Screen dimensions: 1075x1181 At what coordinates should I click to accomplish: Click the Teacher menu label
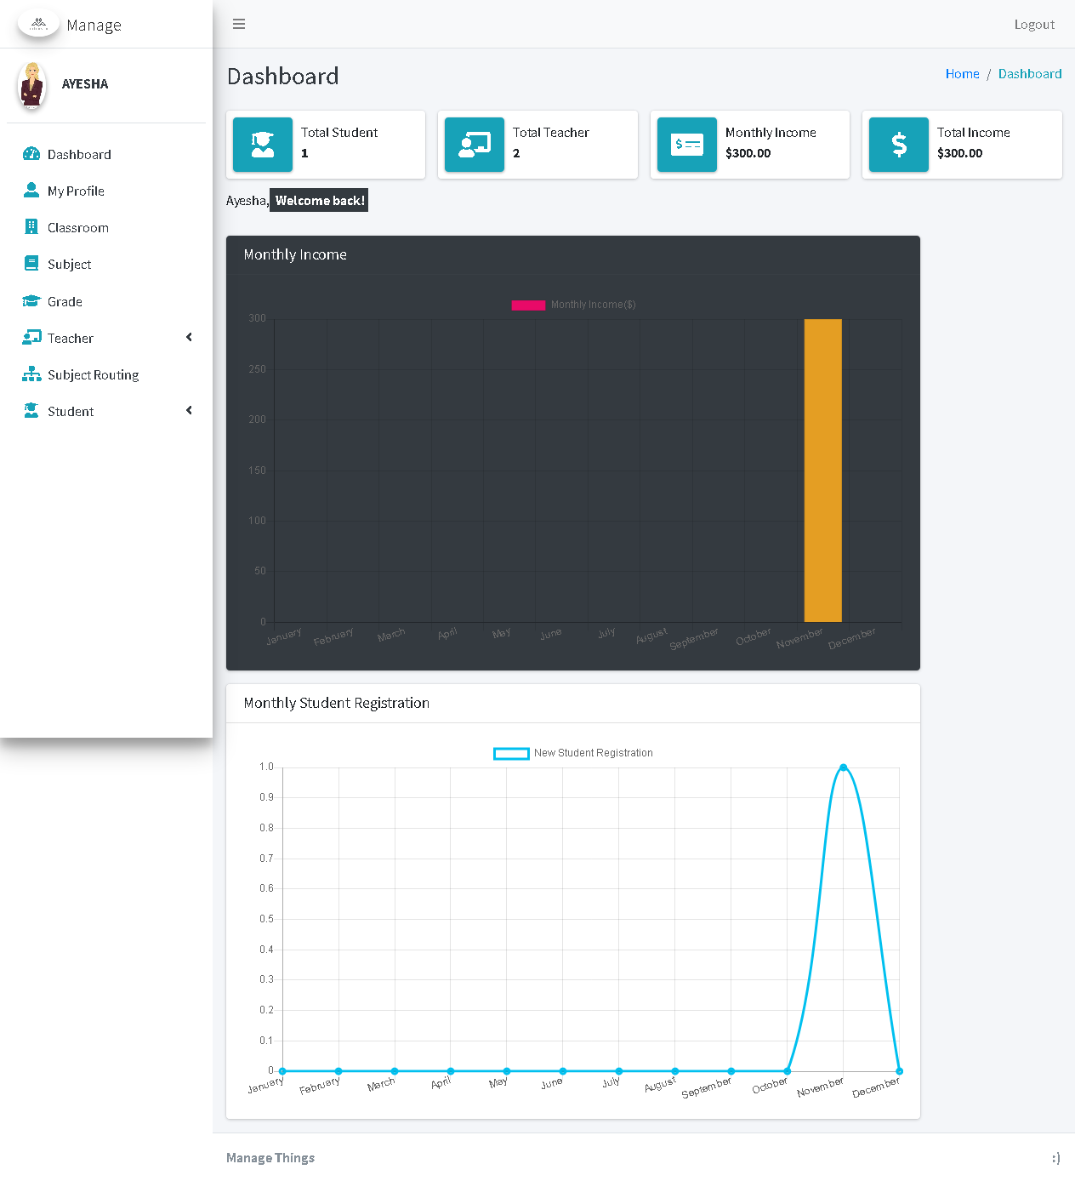click(x=71, y=338)
